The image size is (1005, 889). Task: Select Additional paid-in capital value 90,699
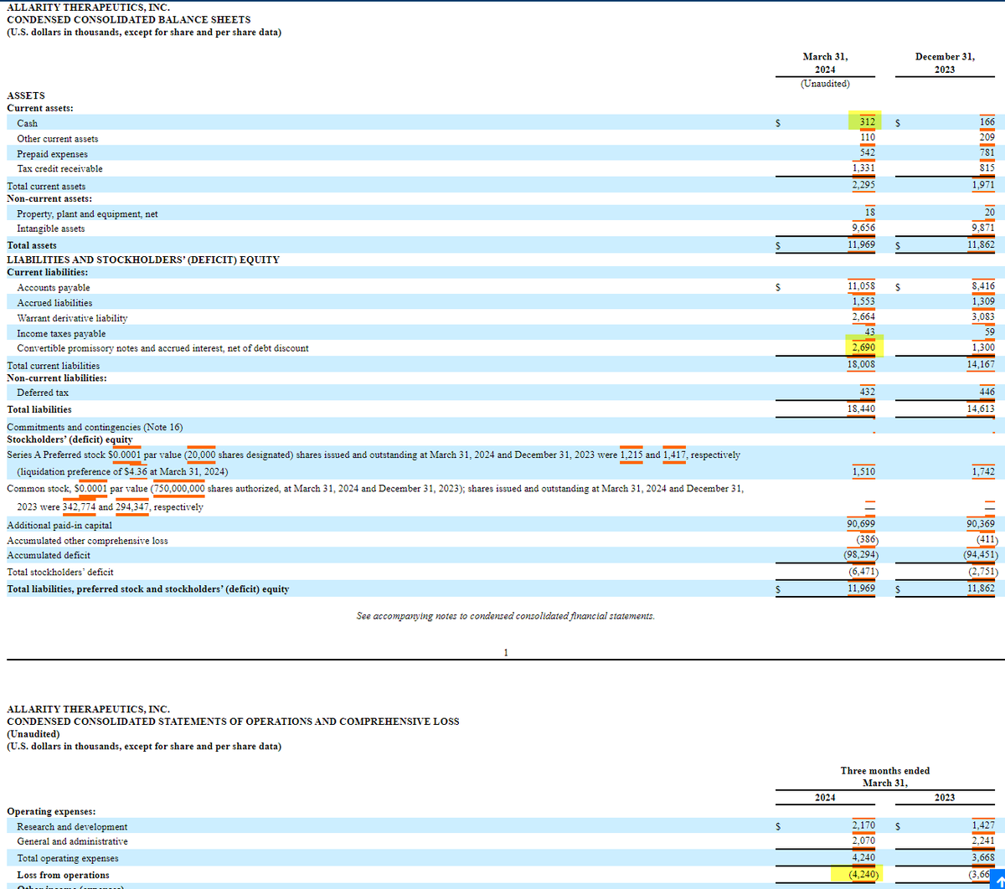861,525
